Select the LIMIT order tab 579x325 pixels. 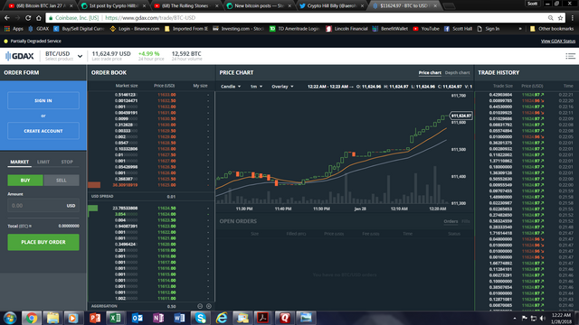43,162
